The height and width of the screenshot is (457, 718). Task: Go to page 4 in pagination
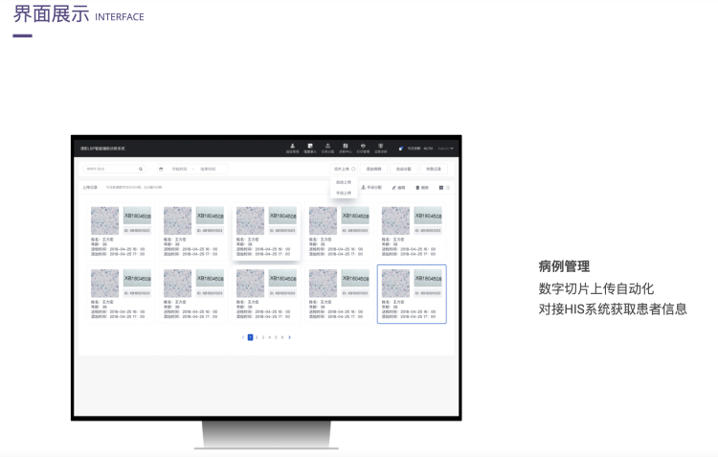coord(269,337)
